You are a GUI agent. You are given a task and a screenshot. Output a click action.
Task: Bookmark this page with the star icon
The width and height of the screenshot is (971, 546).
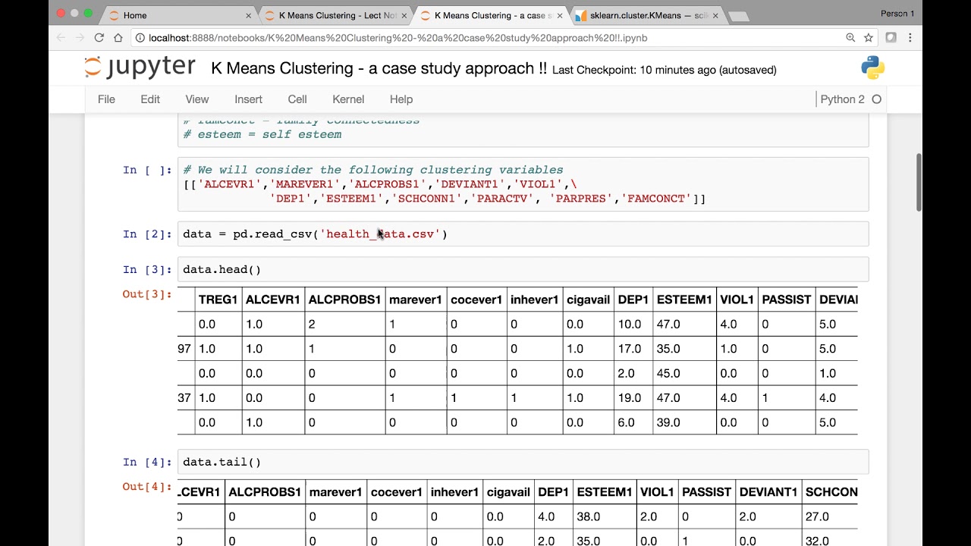[x=869, y=37]
